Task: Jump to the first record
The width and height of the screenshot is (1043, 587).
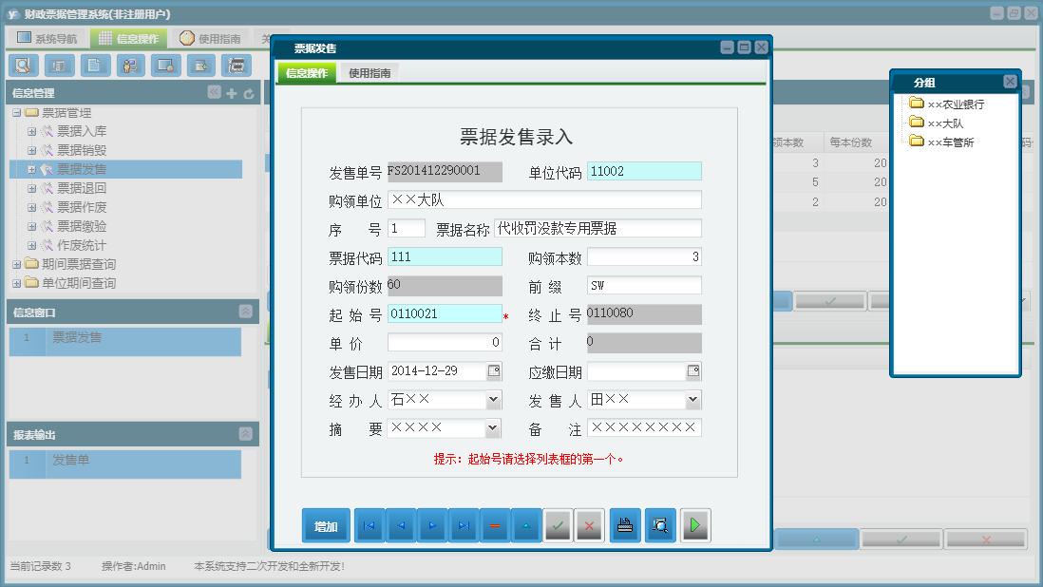Action: [370, 526]
